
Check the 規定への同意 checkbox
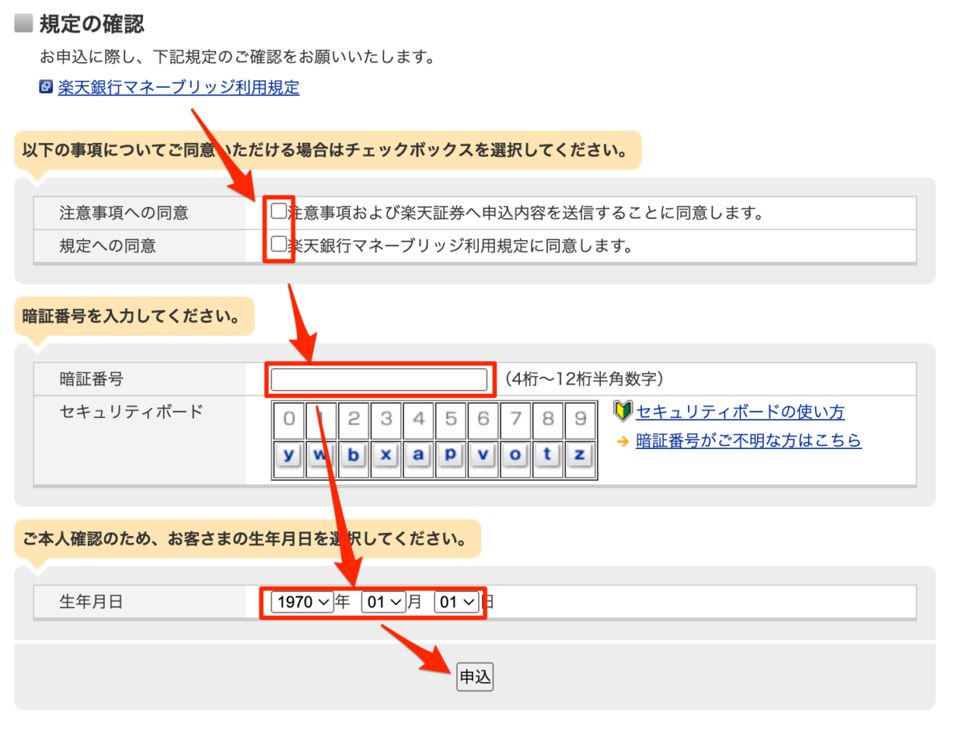coord(279,244)
